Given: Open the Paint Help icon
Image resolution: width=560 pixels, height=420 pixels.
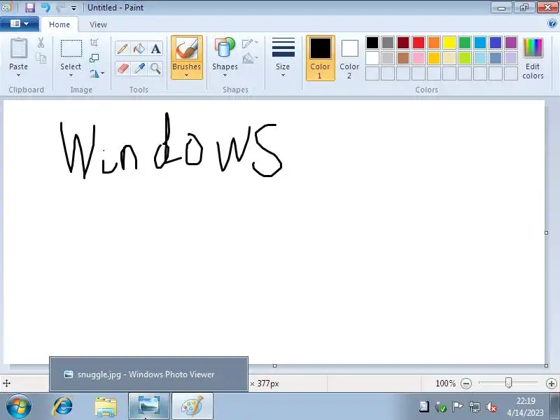Looking at the screenshot, I should point(552,24).
